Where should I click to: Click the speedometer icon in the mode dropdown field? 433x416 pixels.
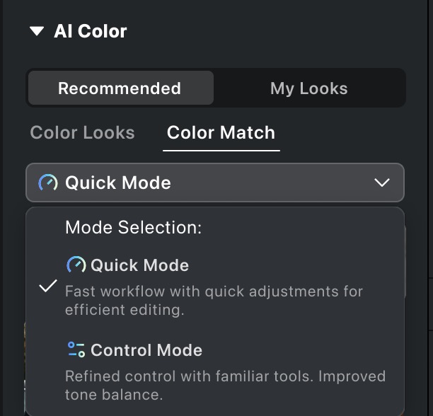tap(48, 183)
